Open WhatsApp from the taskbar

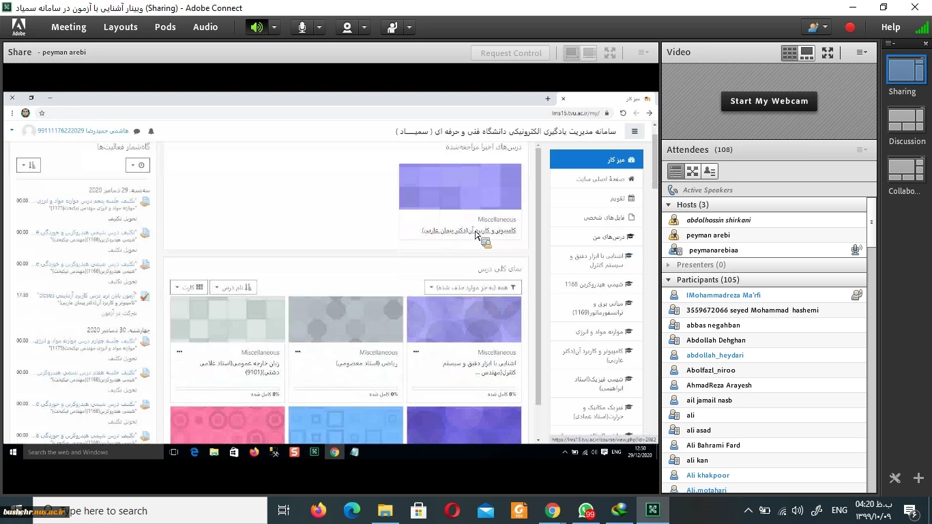coord(586,510)
